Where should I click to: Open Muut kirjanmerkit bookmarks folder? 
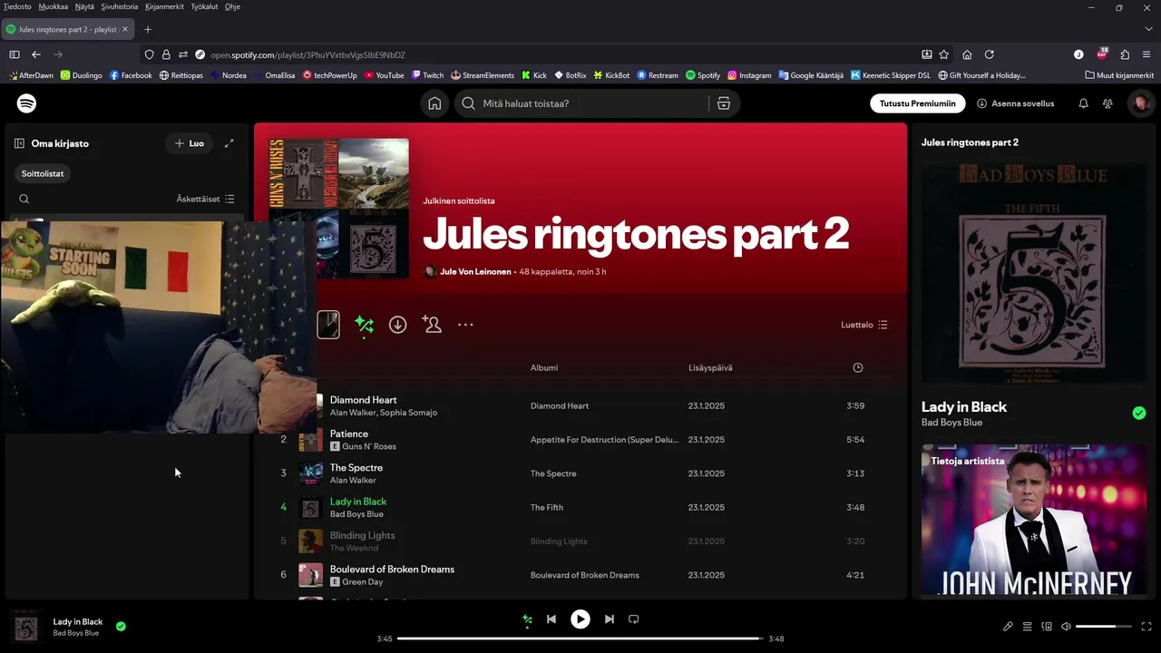[1119, 75]
